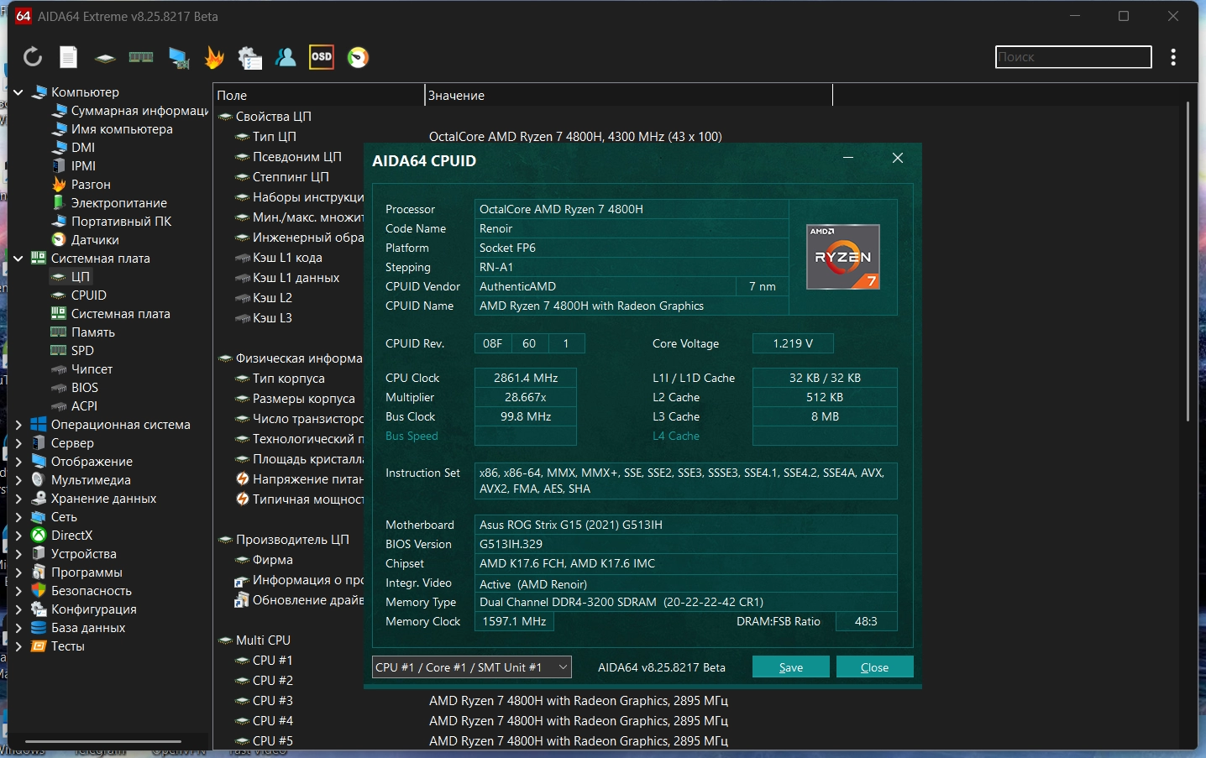1206x758 pixels.
Task: Open the monitor diagnostics toolbar icon
Action: coord(178,57)
